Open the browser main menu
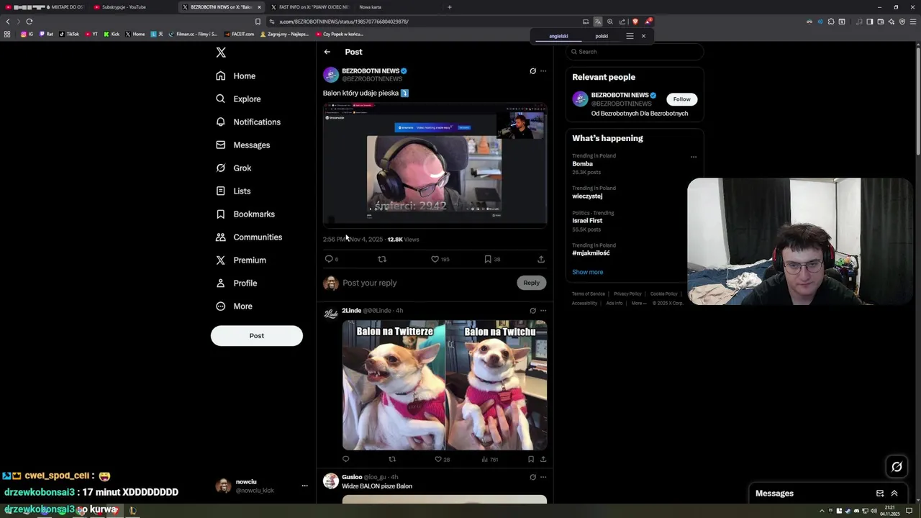 (912, 22)
